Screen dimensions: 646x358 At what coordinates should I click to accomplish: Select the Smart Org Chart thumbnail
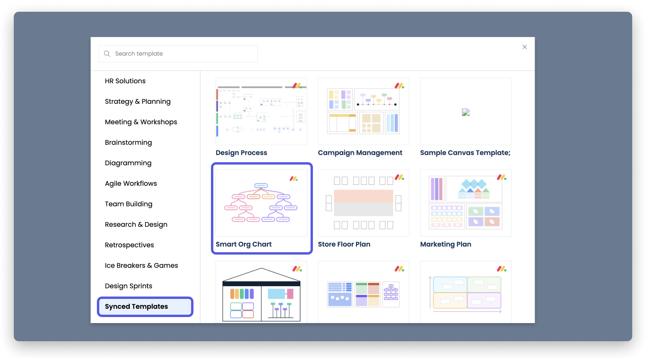pyautogui.click(x=261, y=203)
